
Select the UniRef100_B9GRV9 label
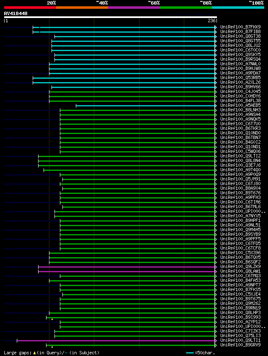(x=240, y=345)
